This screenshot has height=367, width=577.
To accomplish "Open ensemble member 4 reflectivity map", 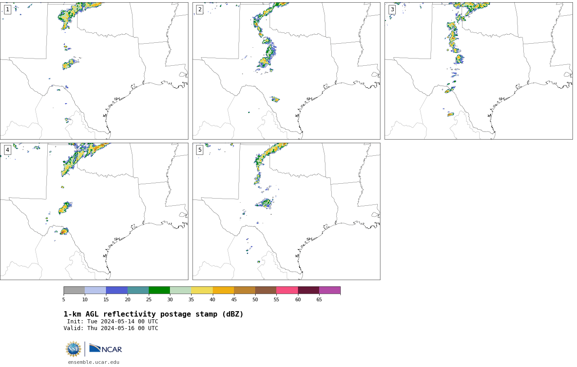I will 94,211.
